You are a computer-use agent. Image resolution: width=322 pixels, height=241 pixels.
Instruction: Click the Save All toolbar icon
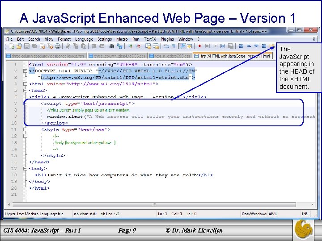click(34, 46)
